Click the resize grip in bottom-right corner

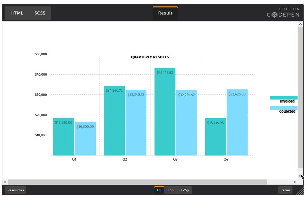click(x=300, y=192)
